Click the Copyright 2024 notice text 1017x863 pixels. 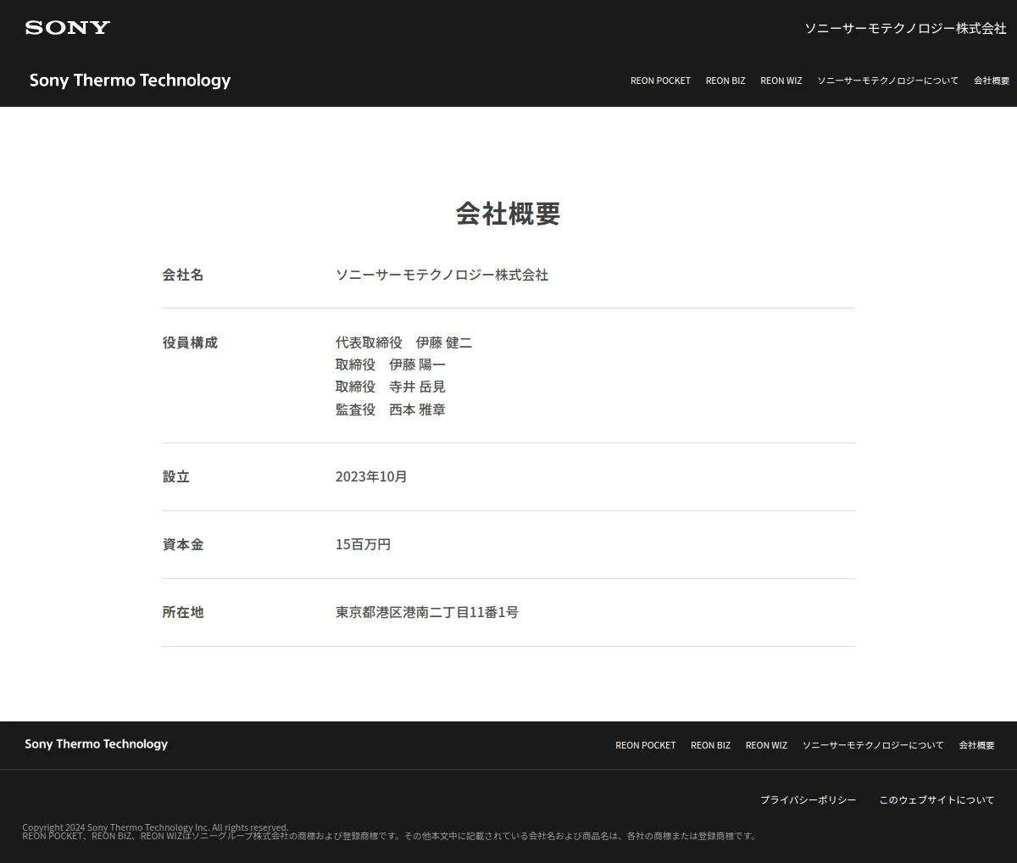155,827
